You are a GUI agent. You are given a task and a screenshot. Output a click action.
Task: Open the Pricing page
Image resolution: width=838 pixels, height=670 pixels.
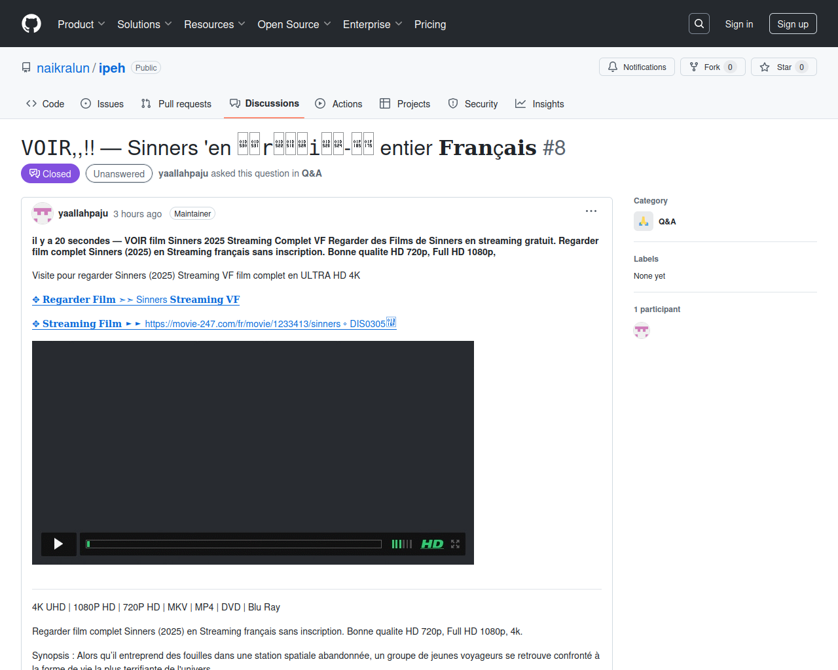pyautogui.click(x=430, y=24)
